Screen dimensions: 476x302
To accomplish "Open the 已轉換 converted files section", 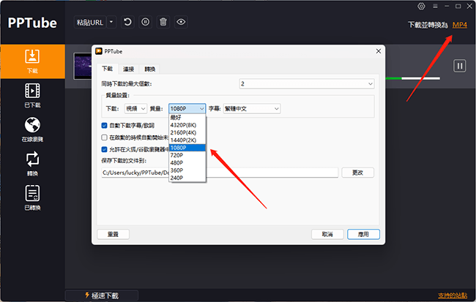I will pos(32,197).
